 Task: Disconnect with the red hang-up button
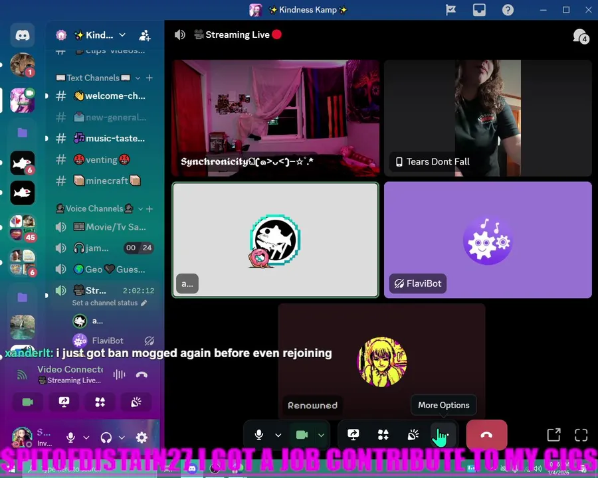pos(486,435)
